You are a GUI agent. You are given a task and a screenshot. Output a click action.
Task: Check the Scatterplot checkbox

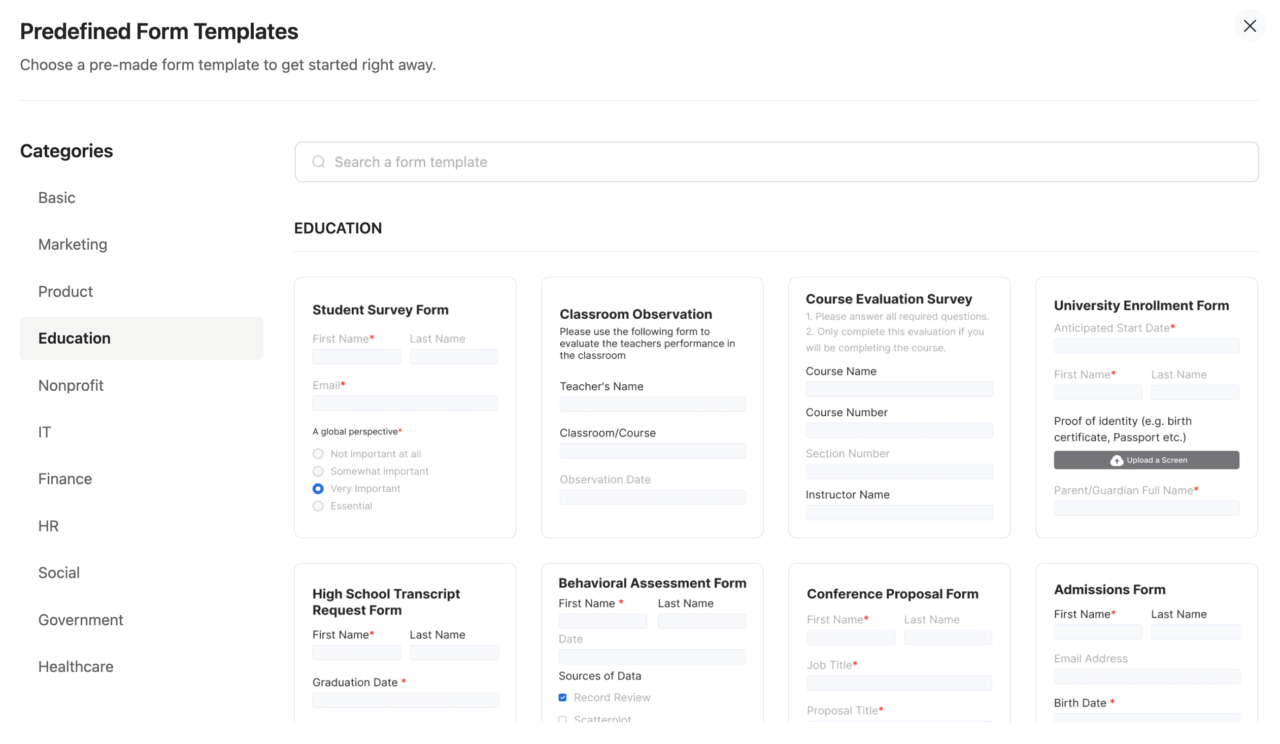tap(562, 720)
